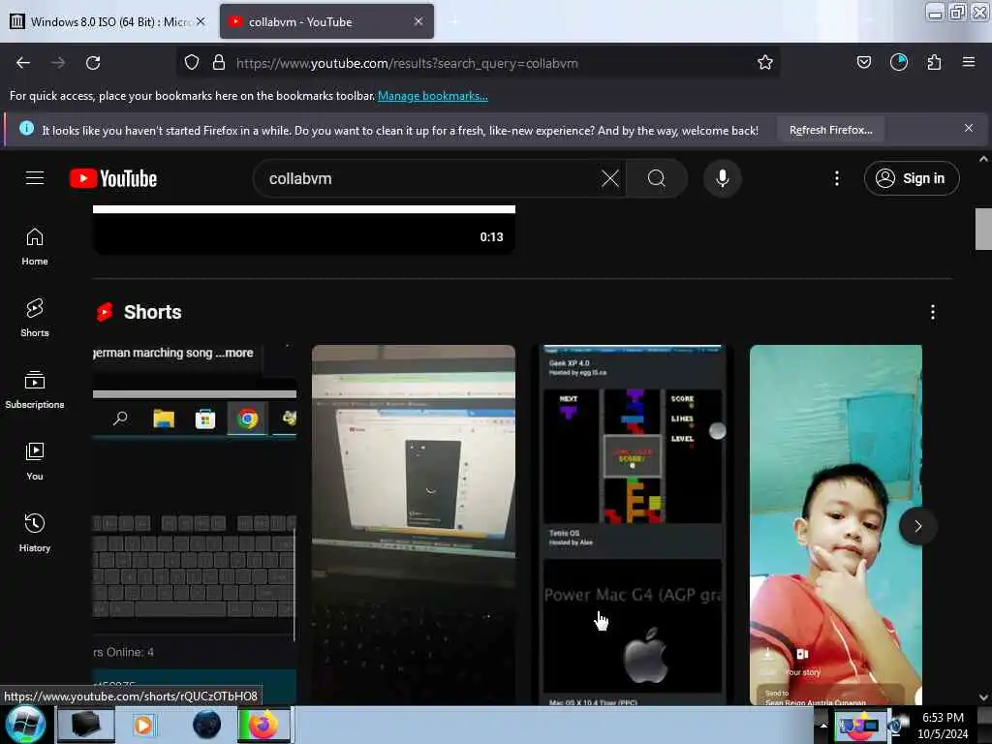Open History in the sidebar
The height and width of the screenshot is (744, 992).
tap(35, 533)
